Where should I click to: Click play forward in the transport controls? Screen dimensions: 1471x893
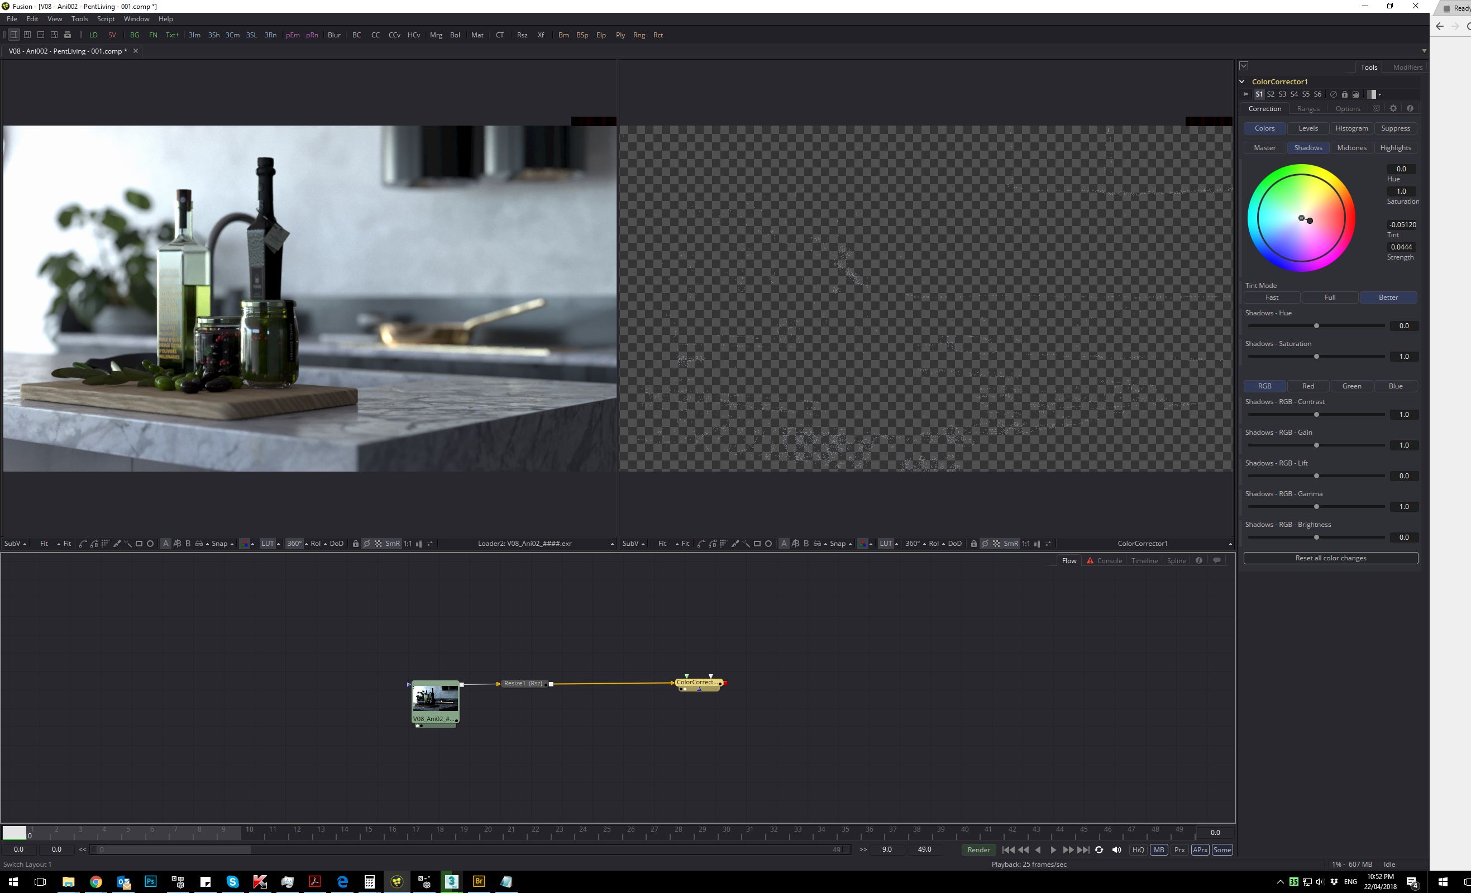click(1053, 849)
